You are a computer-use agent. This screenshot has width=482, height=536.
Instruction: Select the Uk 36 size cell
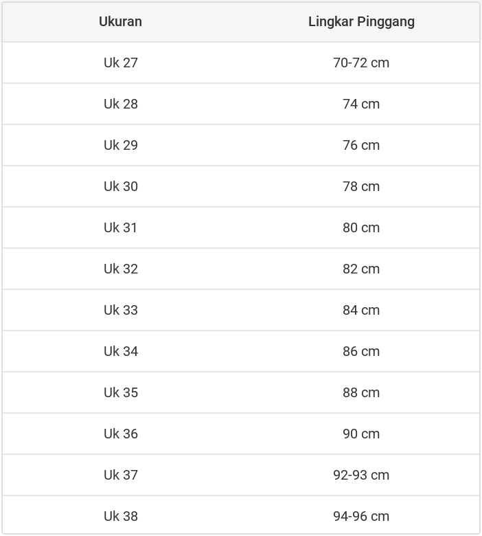click(121, 434)
